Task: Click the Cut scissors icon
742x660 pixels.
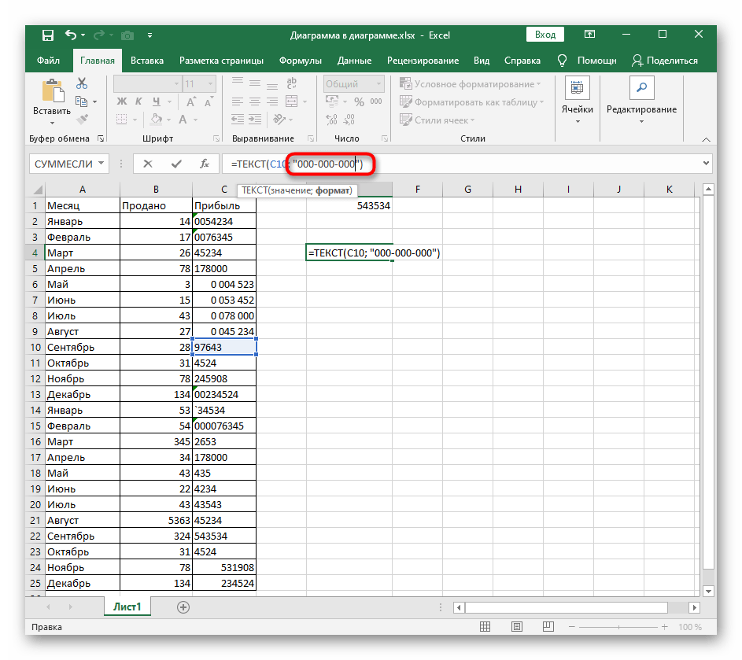Action: 82,83
